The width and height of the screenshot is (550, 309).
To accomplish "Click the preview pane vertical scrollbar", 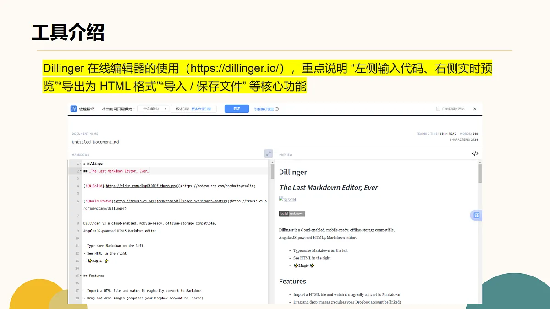I will click(x=480, y=173).
